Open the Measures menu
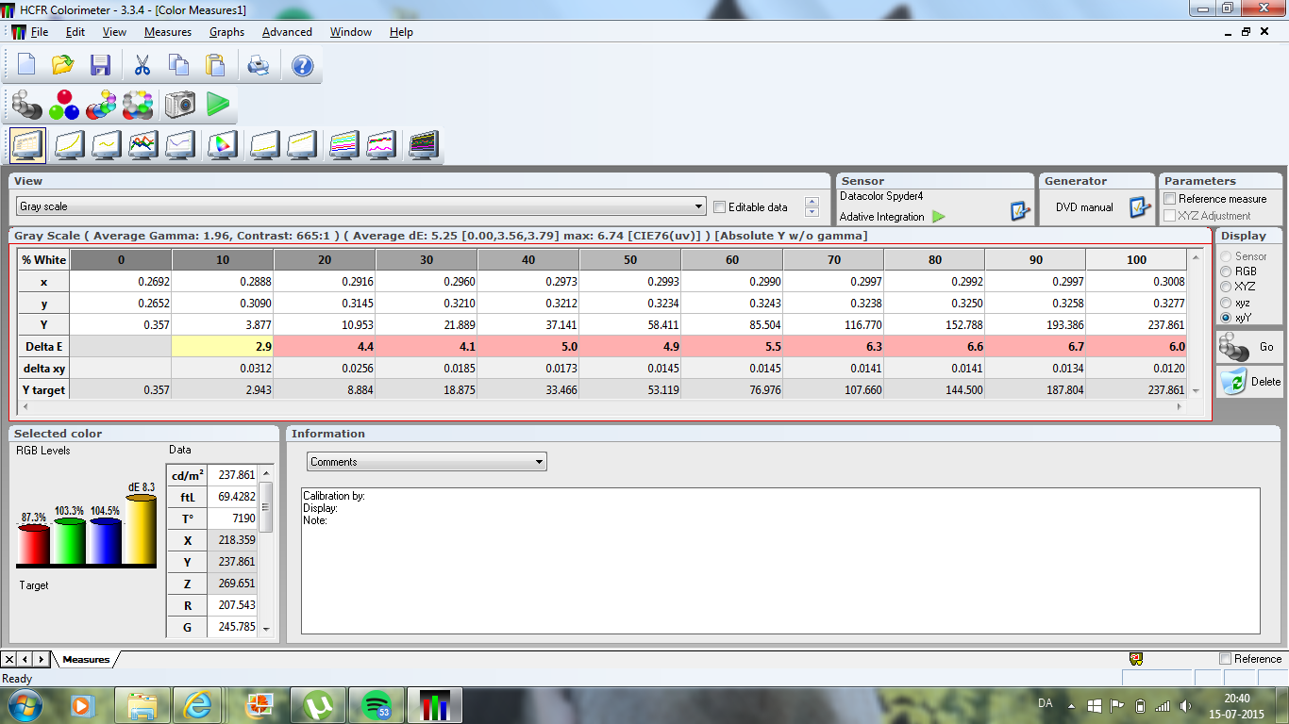Image resolution: width=1289 pixels, height=724 pixels. 167,32
